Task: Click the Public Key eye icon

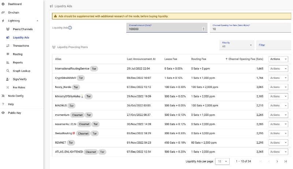Action: [3, 113]
